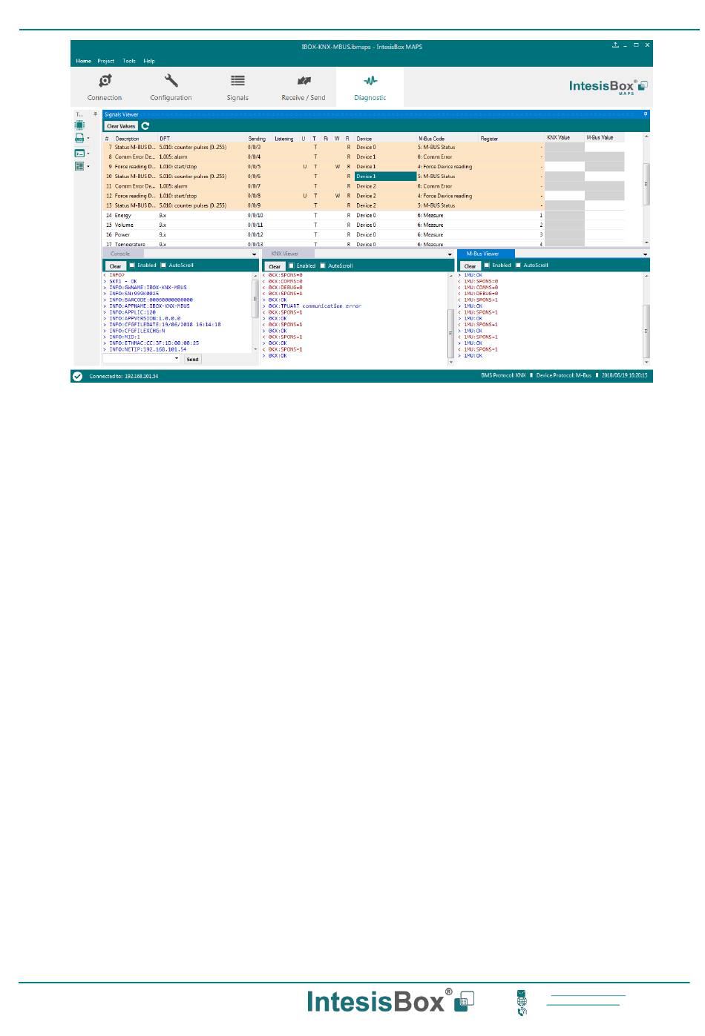
Task: Click the Send button in the Console
Action: [x=192, y=359]
